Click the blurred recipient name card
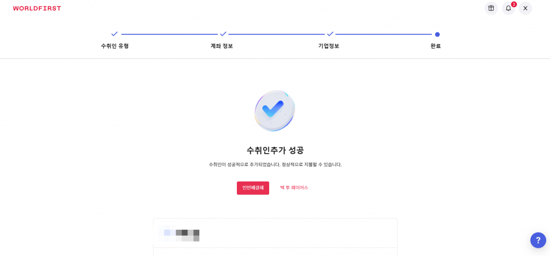550x256 pixels. pos(275,233)
